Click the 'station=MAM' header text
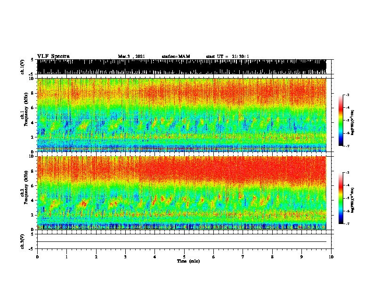 [176, 56]
